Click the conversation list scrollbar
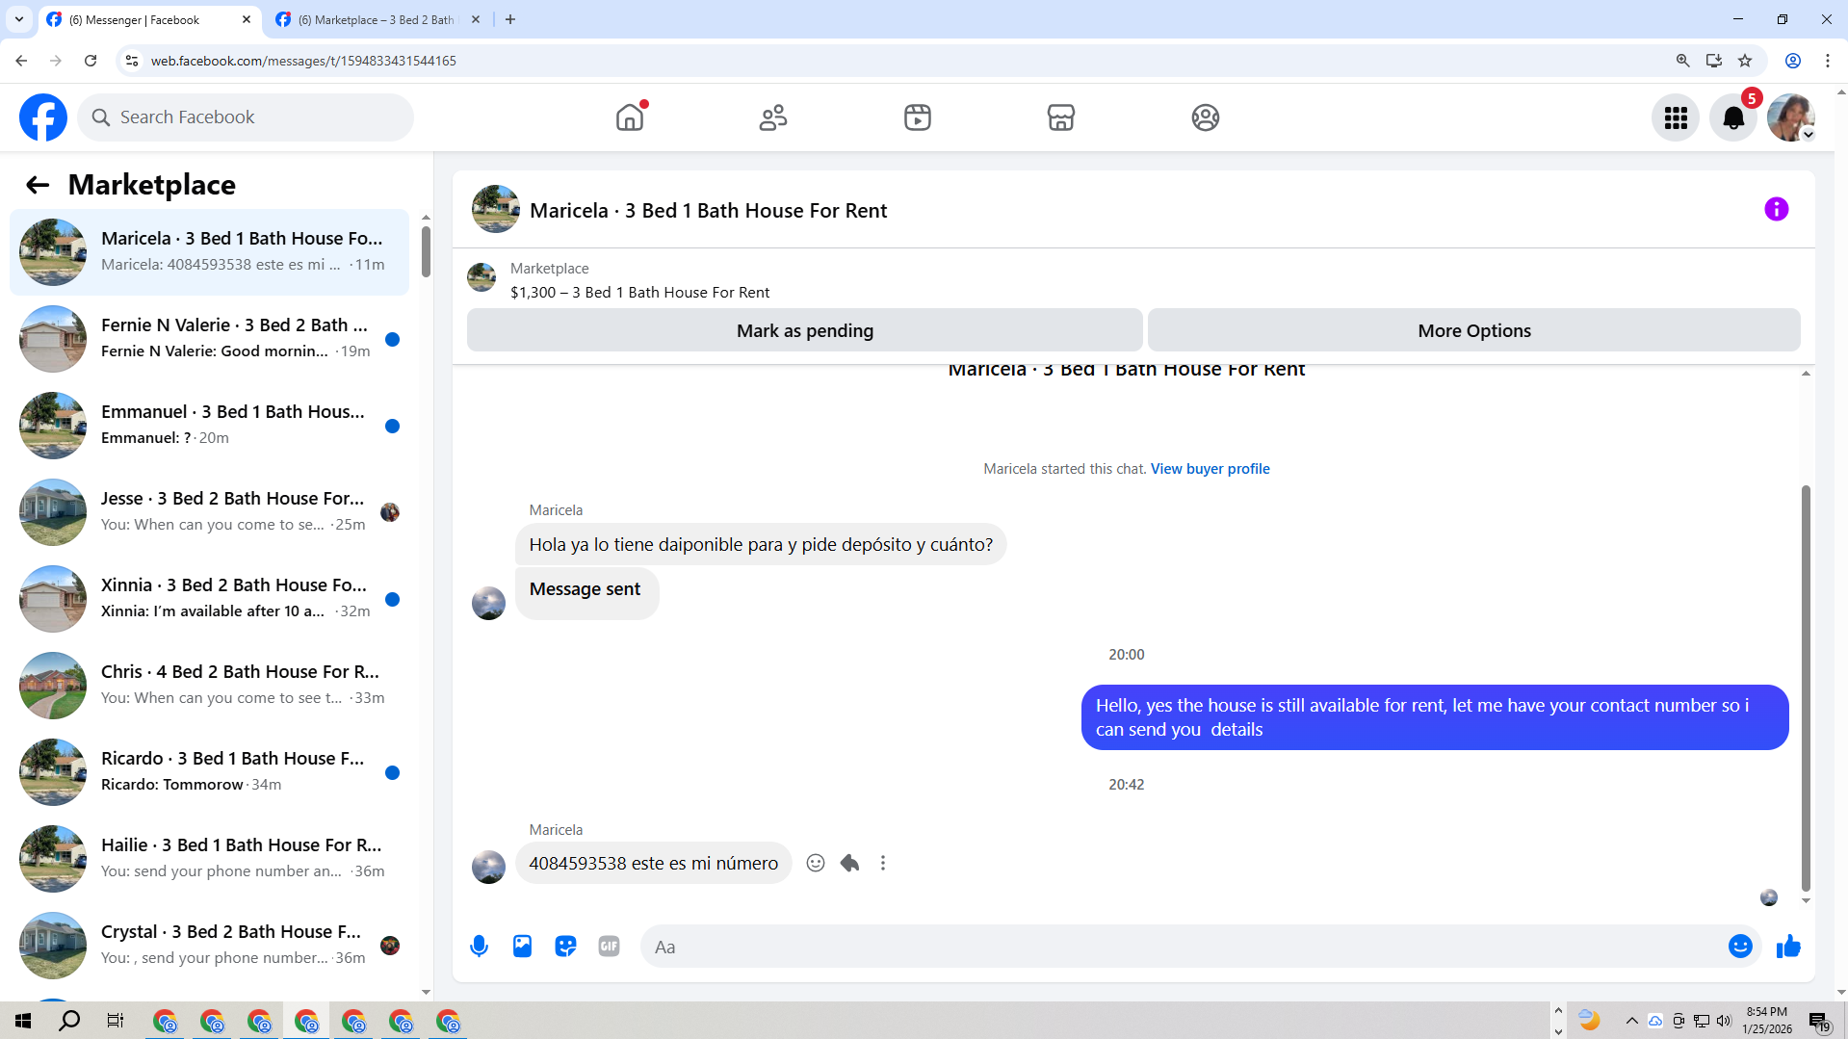 click(x=426, y=251)
